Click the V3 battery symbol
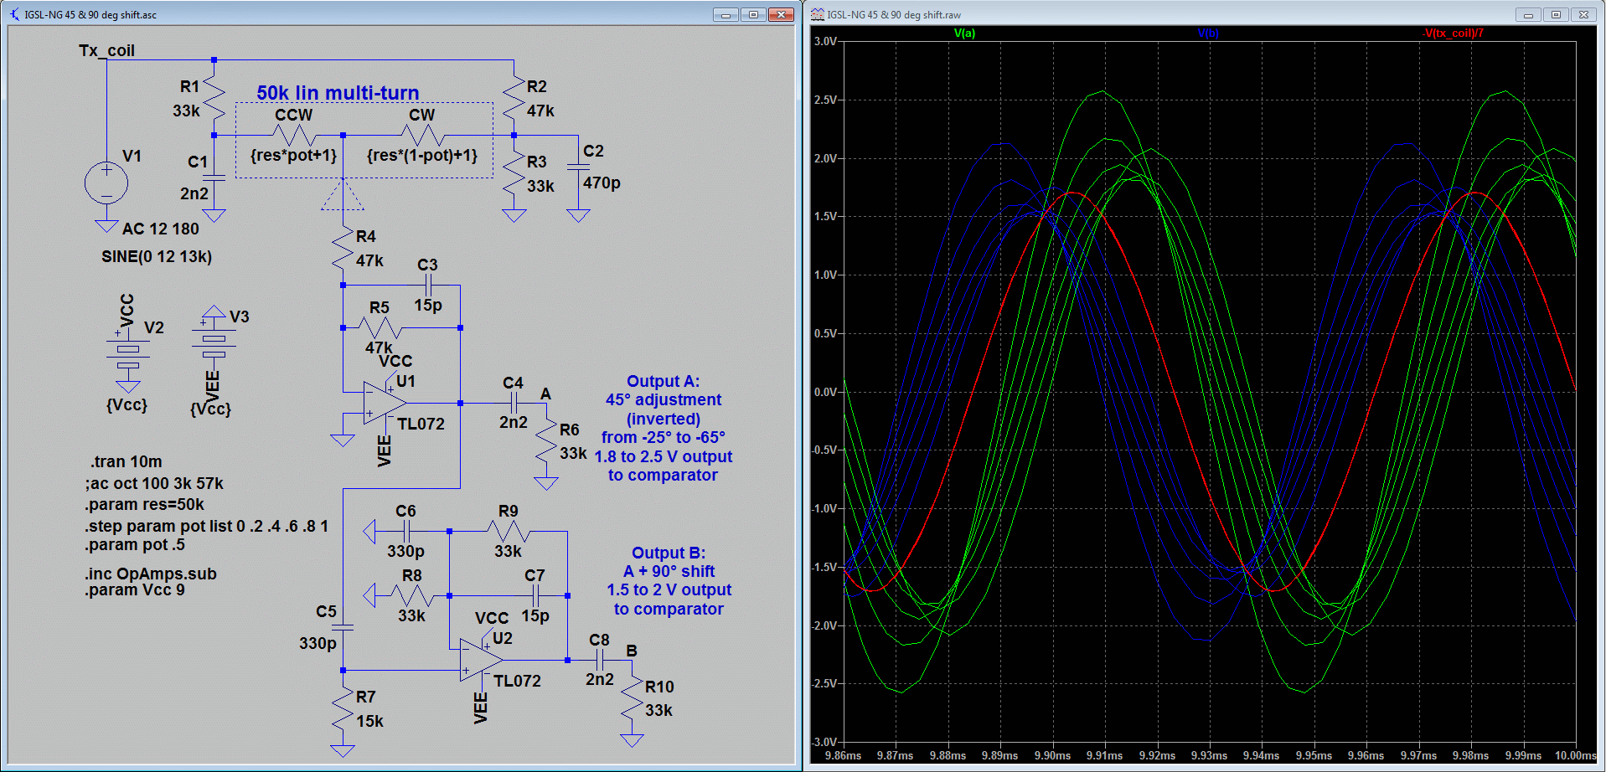1606x772 pixels. click(x=214, y=339)
